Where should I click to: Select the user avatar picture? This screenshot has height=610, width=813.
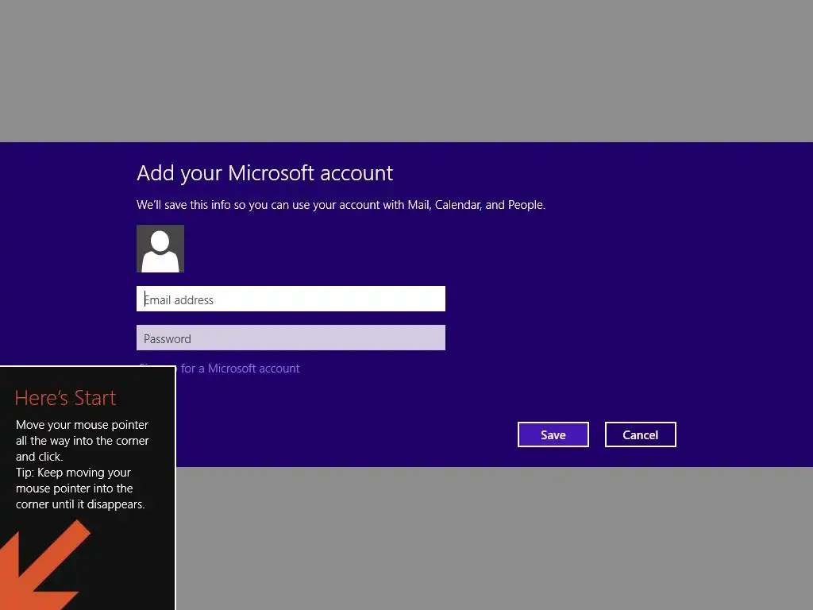[160, 249]
